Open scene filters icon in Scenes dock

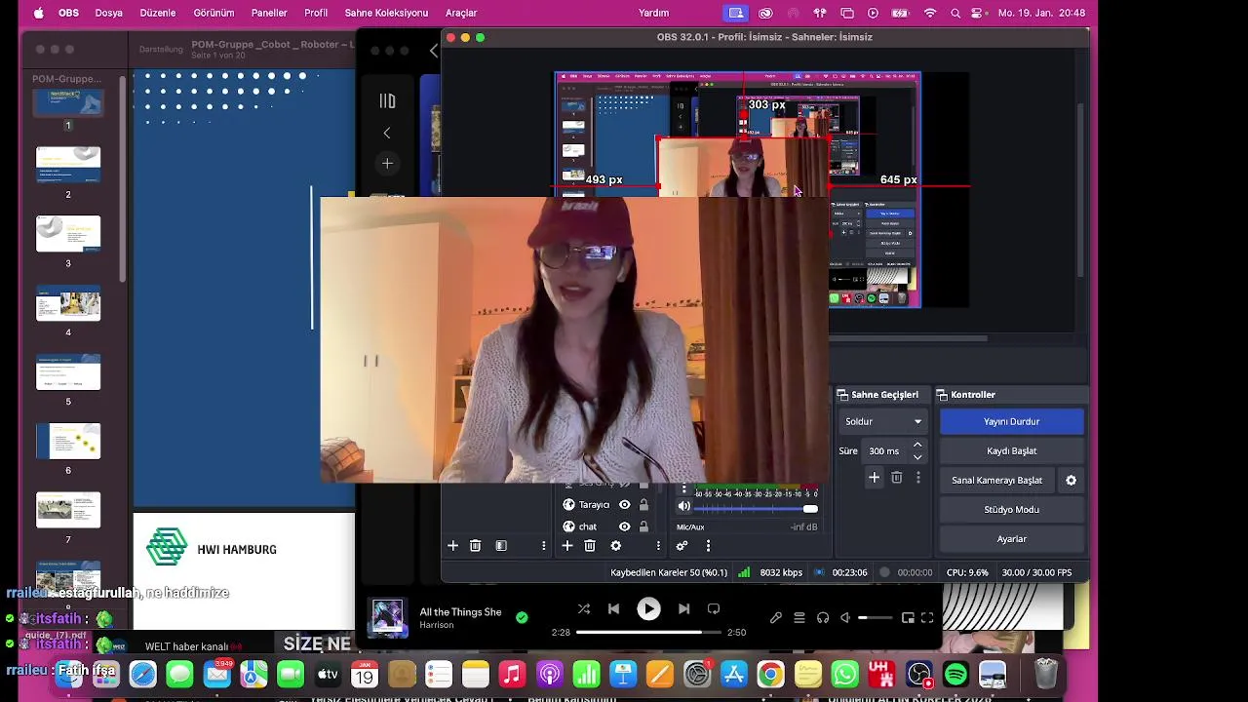tap(501, 546)
